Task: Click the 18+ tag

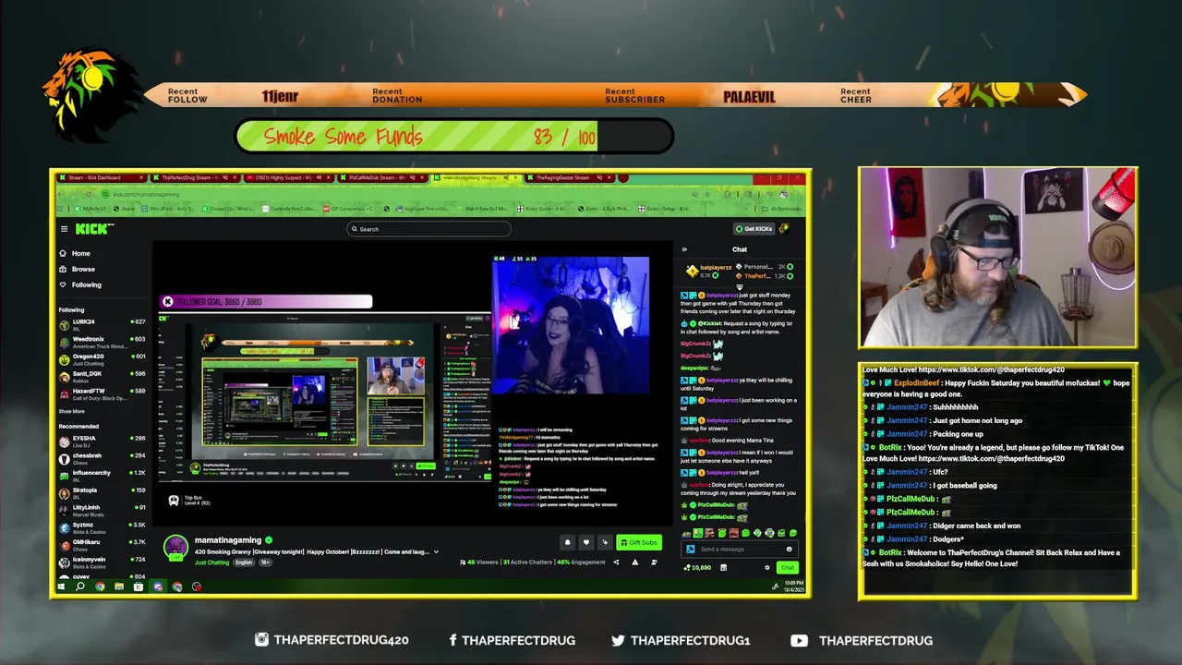Action: click(x=265, y=562)
